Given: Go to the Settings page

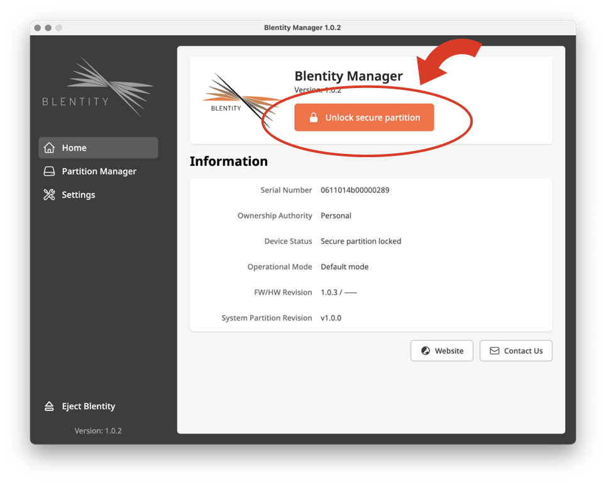Looking at the screenshot, I should coord(98,195).
